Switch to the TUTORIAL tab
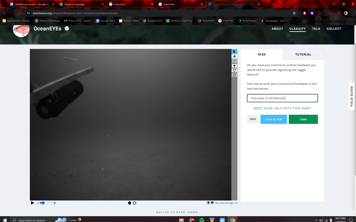Viewport: 356px width, 222px height. 303,54
